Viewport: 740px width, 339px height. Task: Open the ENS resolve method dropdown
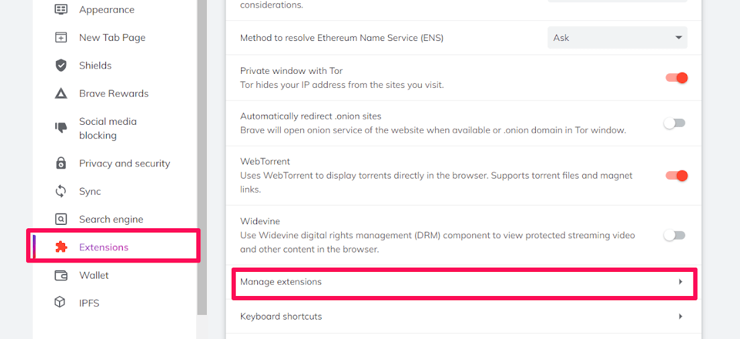[617, 38]
